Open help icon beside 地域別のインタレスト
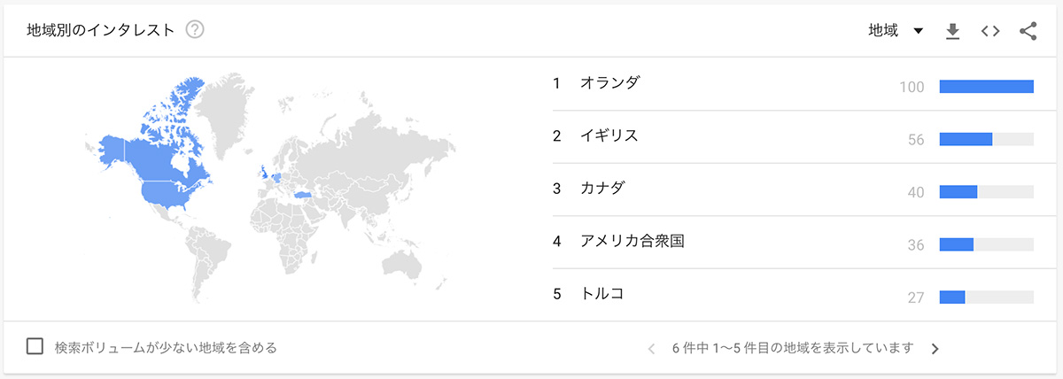 (195, 30)
